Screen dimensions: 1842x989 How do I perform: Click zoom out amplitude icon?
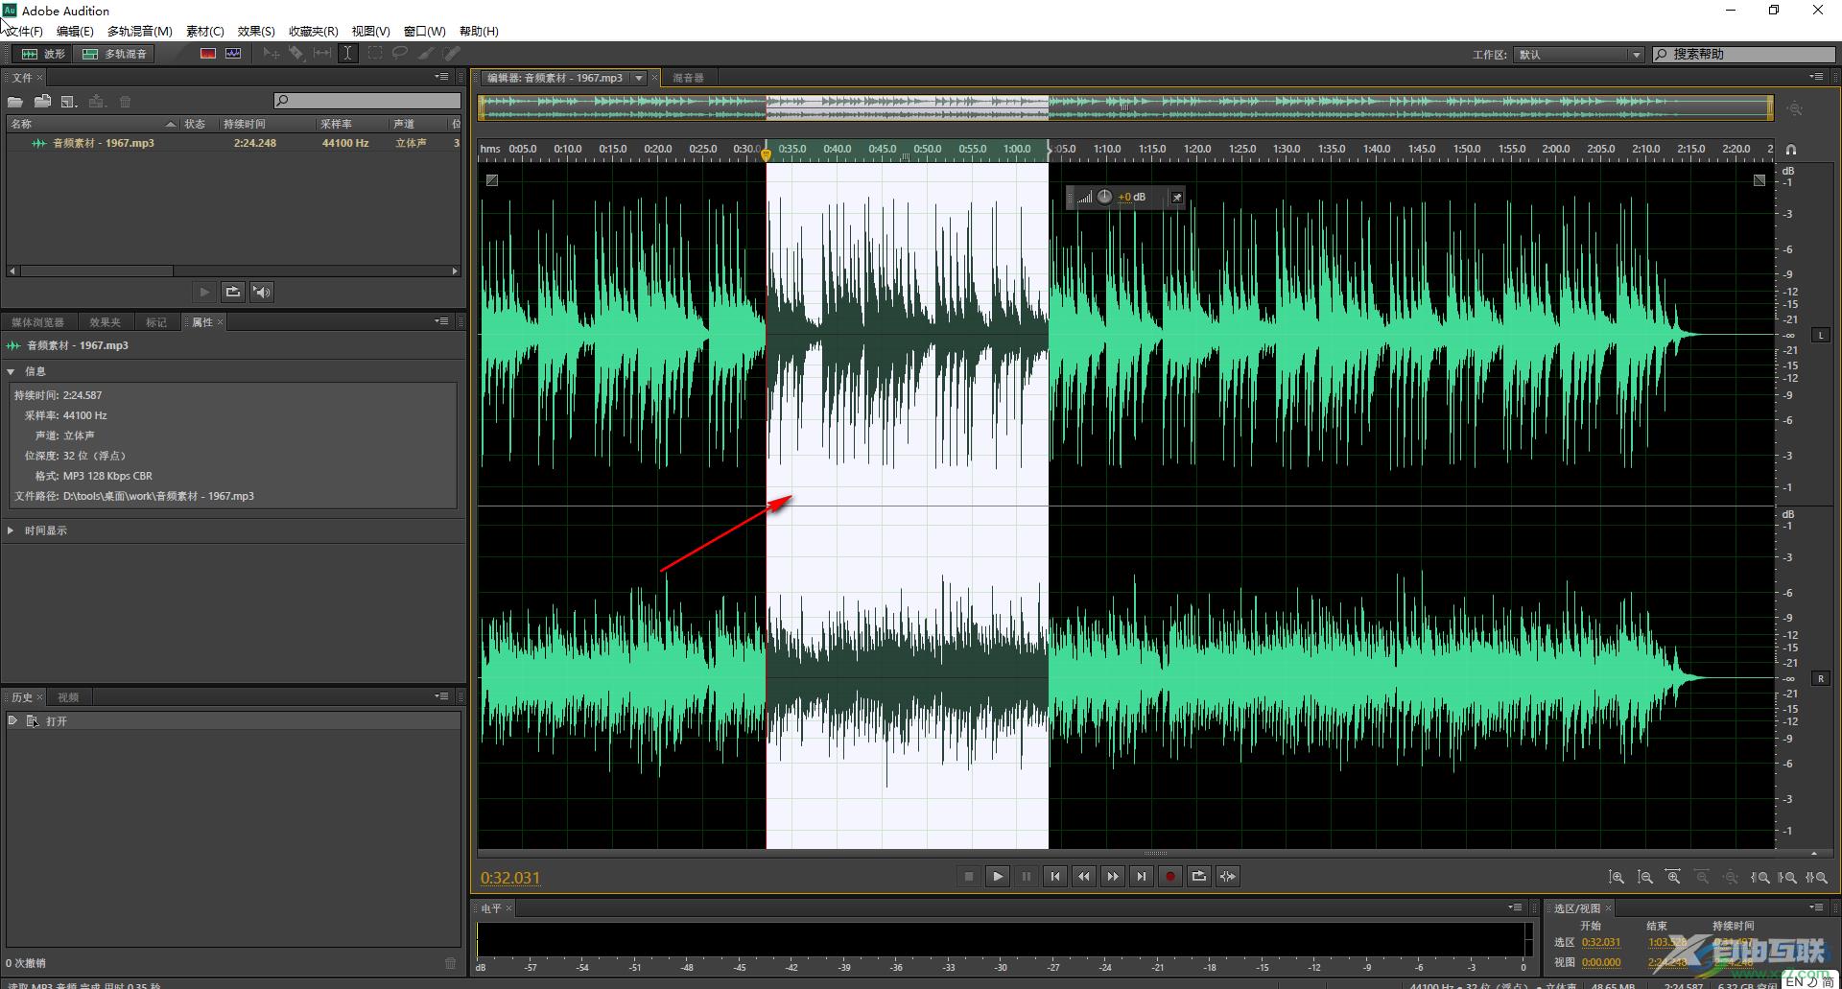1645,878
